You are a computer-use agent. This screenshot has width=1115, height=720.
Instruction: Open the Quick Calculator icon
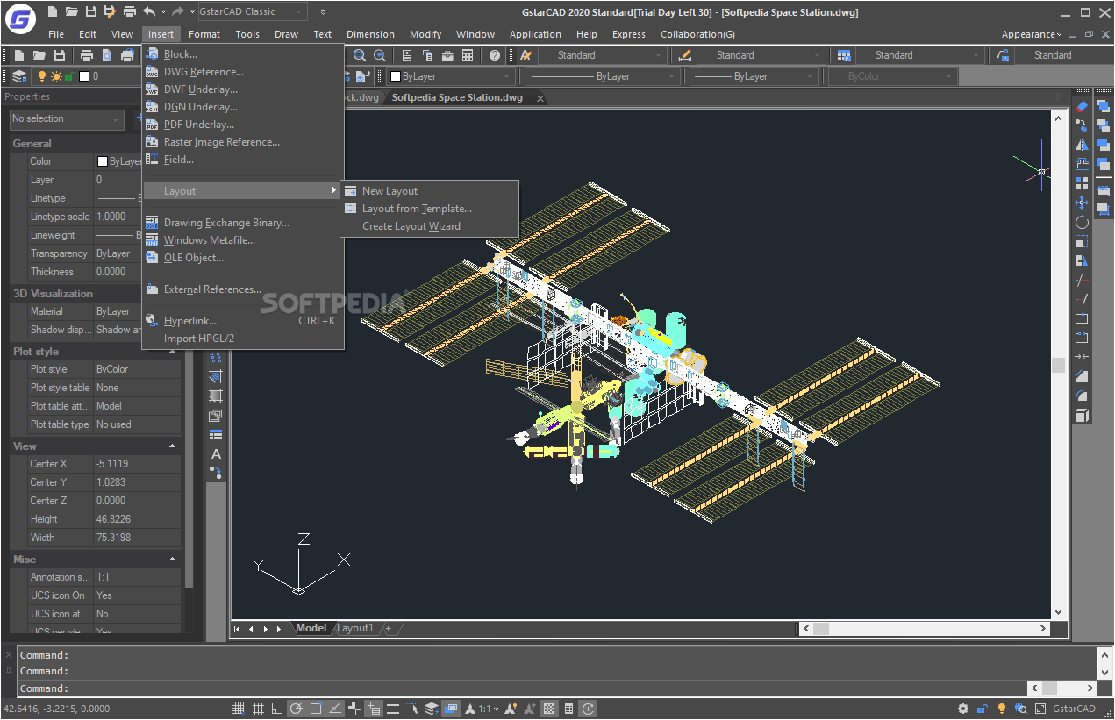pos(468,55)
